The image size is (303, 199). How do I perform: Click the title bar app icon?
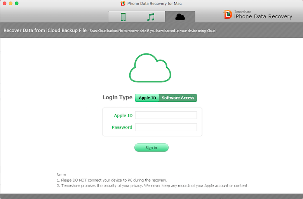pos(123,3)
